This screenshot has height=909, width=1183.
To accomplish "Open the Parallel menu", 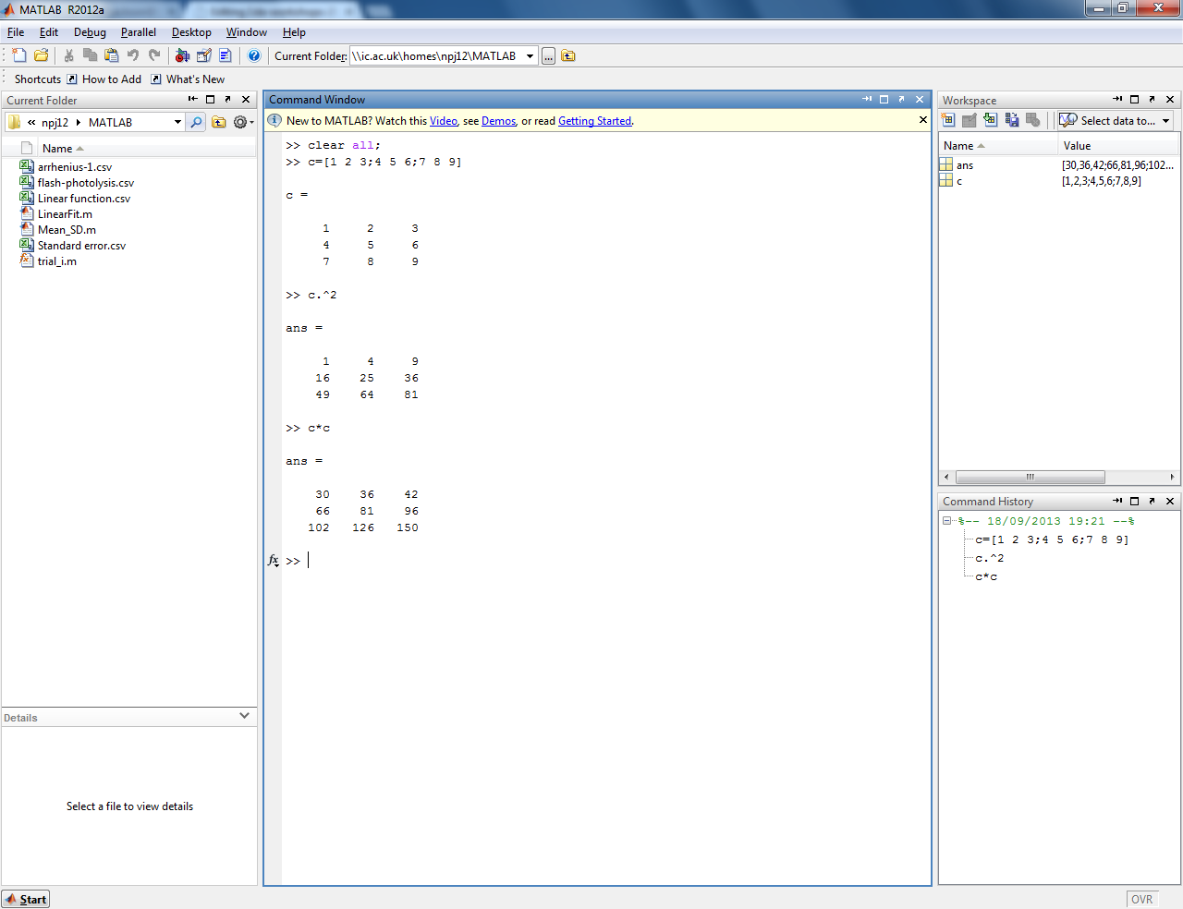I will pyautogui.click(x=138, y=32).
